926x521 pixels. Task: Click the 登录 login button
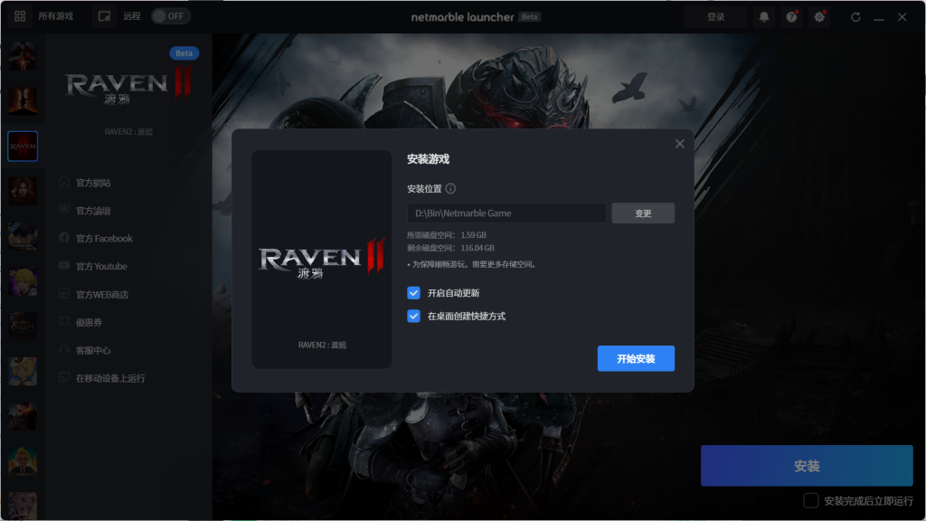pos(716,17)
